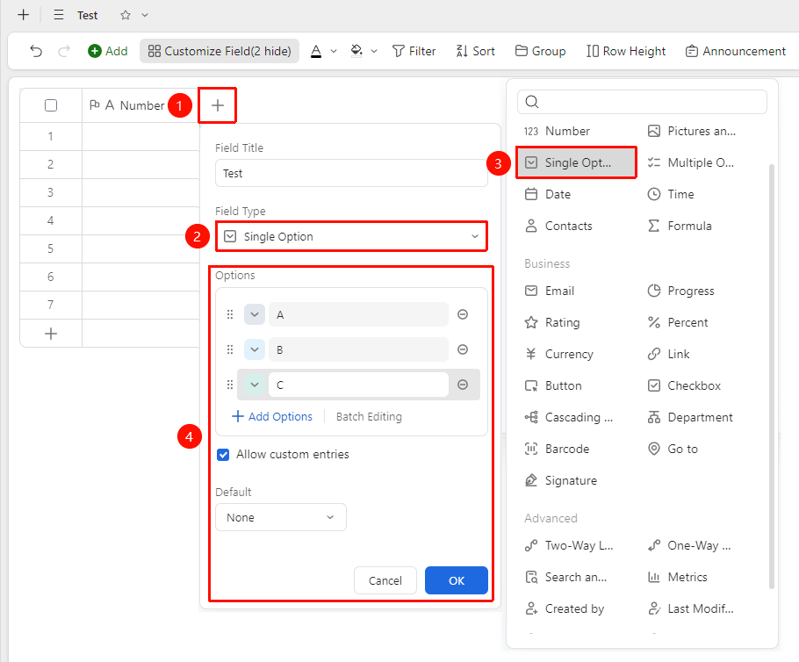Click the field type search box
This screenshot has height=662, width=799.
pos(642,102)
